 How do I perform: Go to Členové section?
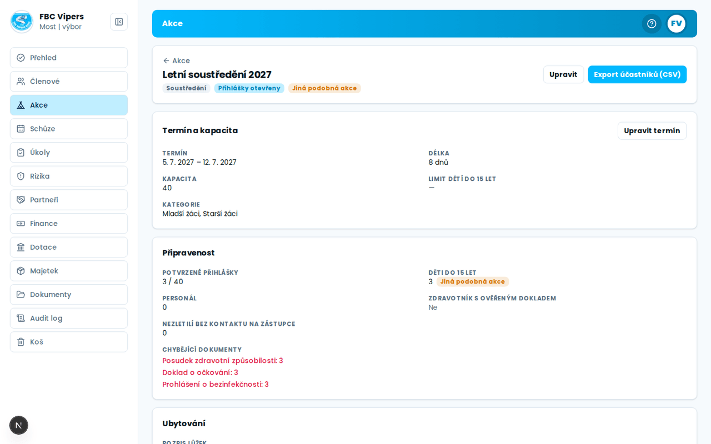(69, 82)
